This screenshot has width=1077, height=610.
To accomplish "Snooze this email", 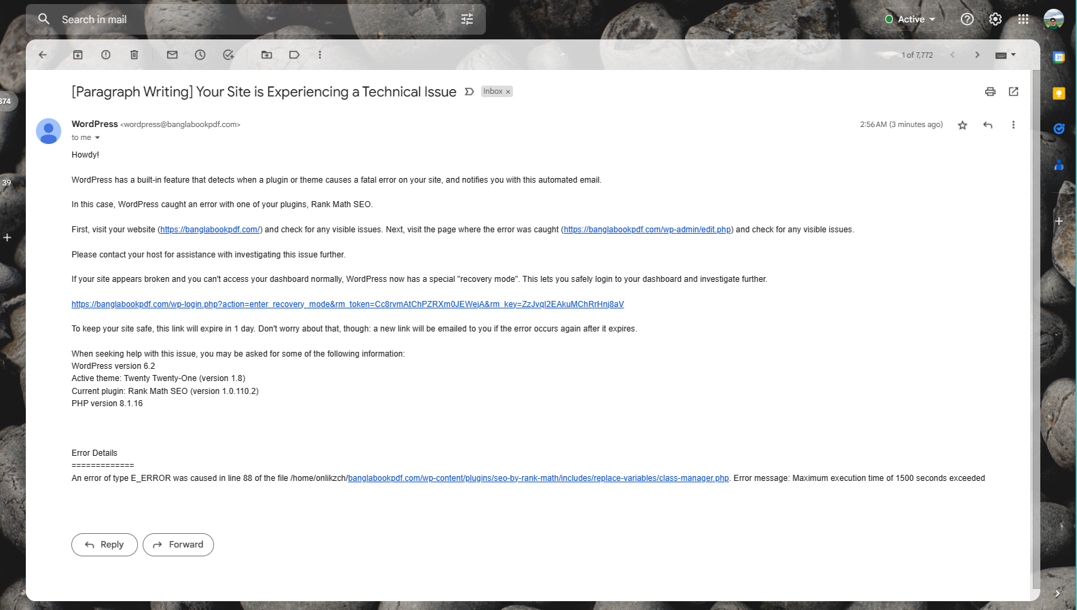I will [x=200, y=55].
